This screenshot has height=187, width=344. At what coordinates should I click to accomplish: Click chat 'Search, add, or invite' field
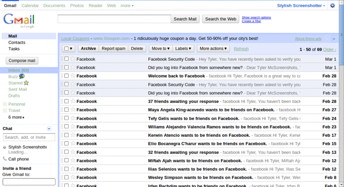(29, 137)
